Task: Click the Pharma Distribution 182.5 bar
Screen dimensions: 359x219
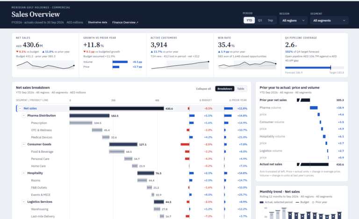Action: click(x=89, y=116)
